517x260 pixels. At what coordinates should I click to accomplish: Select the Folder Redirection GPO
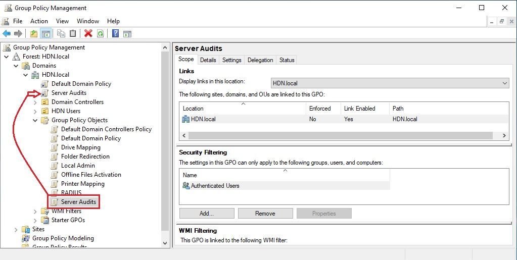pos(85,157)
